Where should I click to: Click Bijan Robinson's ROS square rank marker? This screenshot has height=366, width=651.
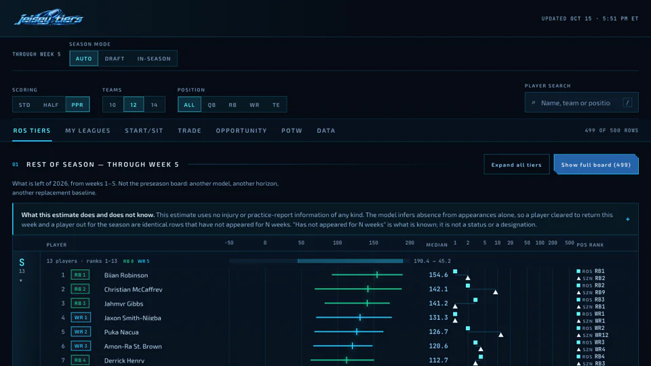coord(455,271)
